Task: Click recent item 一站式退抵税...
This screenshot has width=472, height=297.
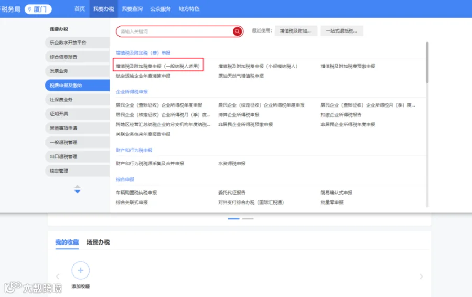Action: pyautogui.click(x=341, y=31)
